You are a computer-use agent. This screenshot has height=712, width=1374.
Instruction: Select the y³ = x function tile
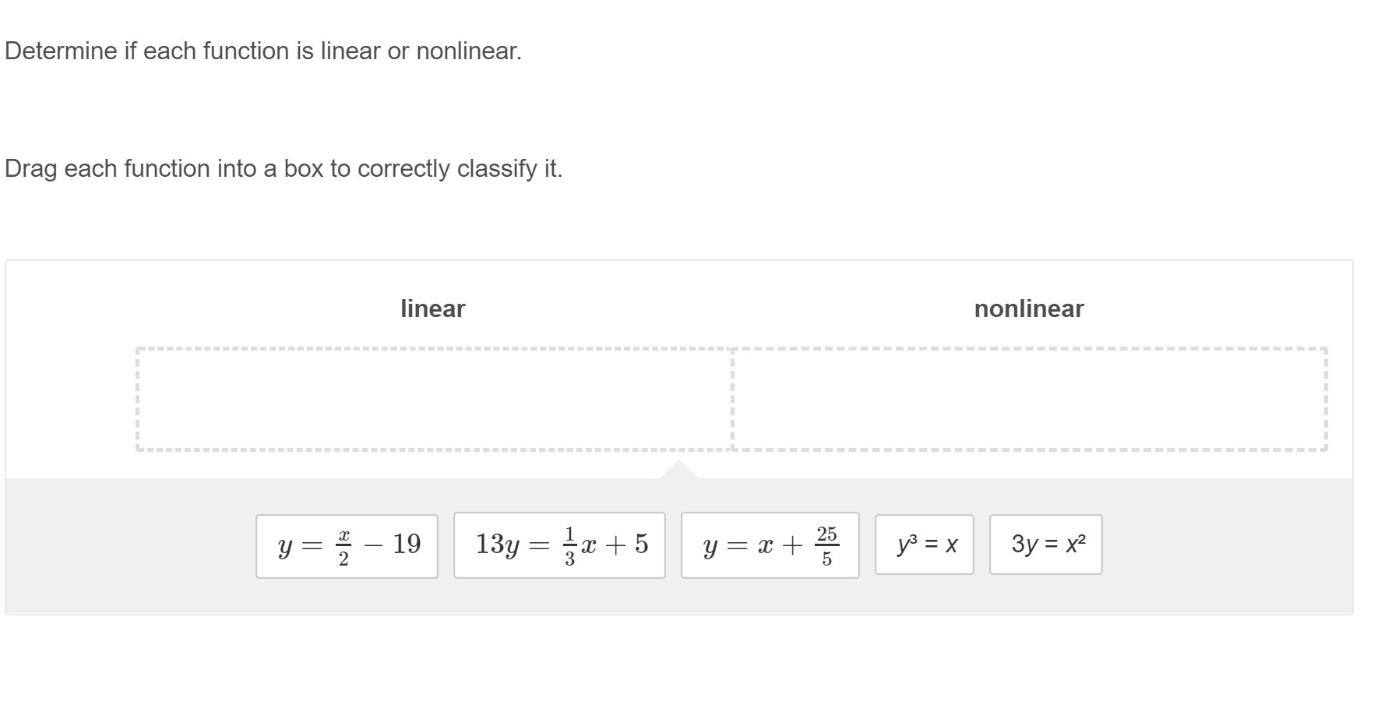tap(924, 545)
